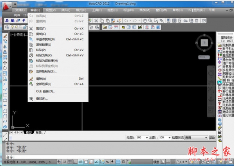This screenshot has width=235, height=166.
Task: Click the Cut scissors icon in top toolbar
Action: (96, 20)
